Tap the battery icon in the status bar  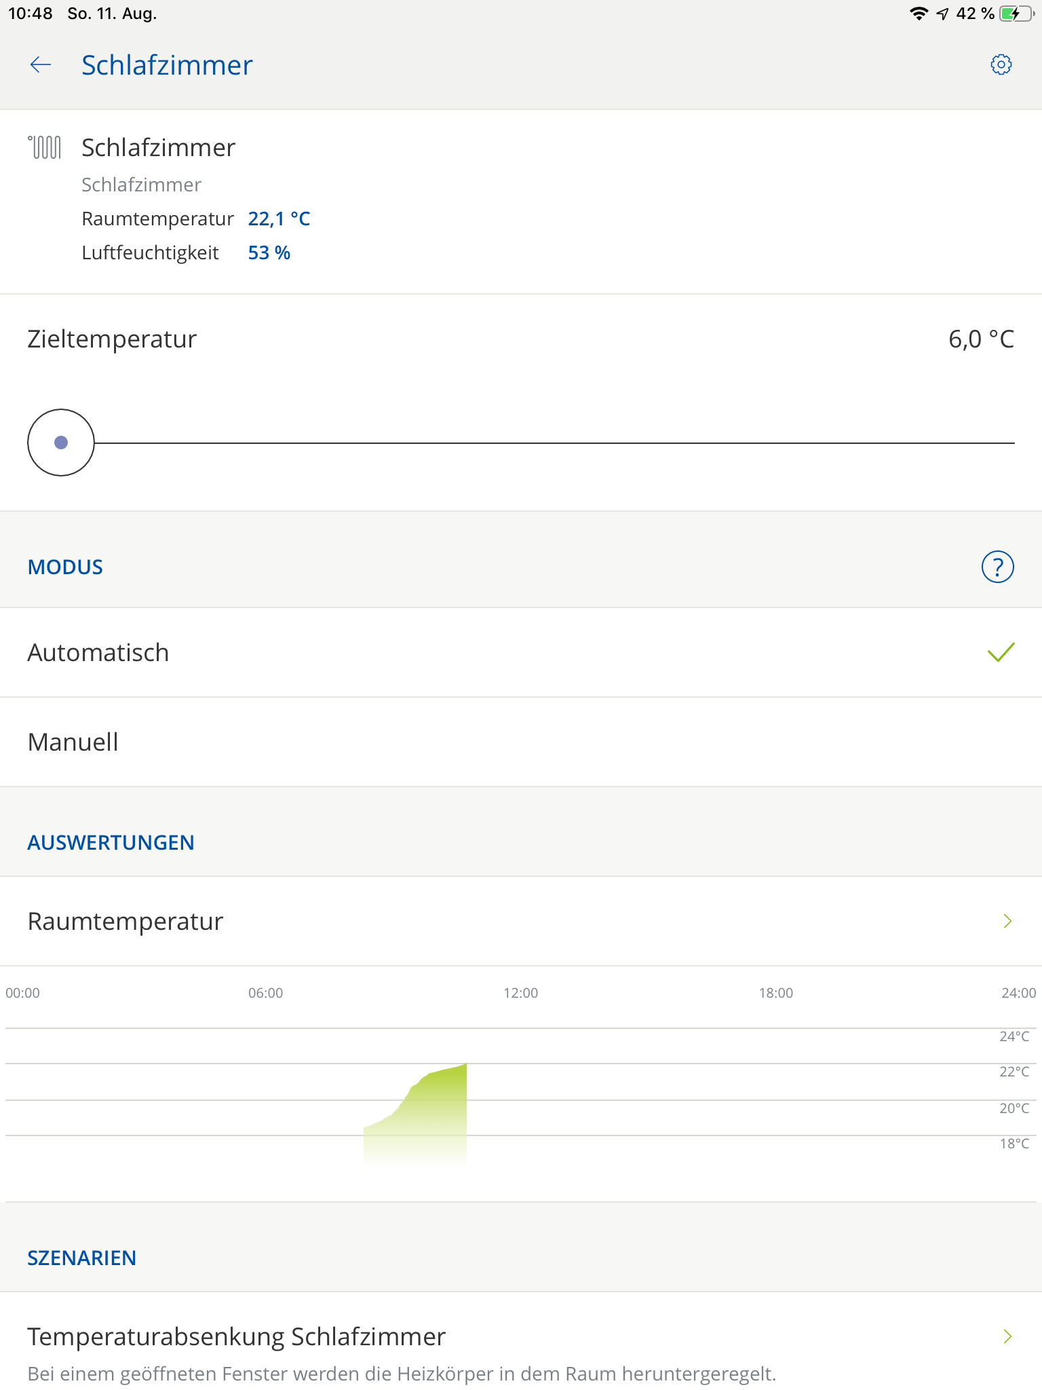[1016, 14]
